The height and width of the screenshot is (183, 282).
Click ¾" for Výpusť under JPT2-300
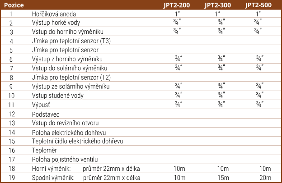221,104
